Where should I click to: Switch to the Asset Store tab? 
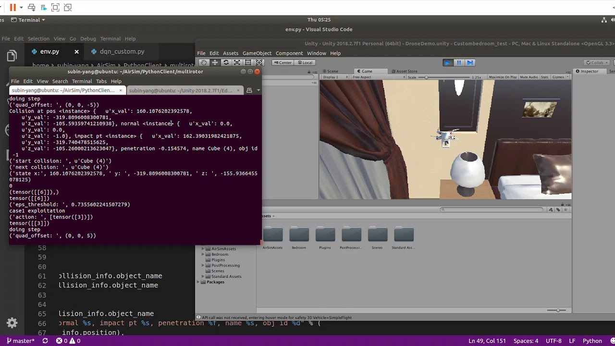[404, 71]
